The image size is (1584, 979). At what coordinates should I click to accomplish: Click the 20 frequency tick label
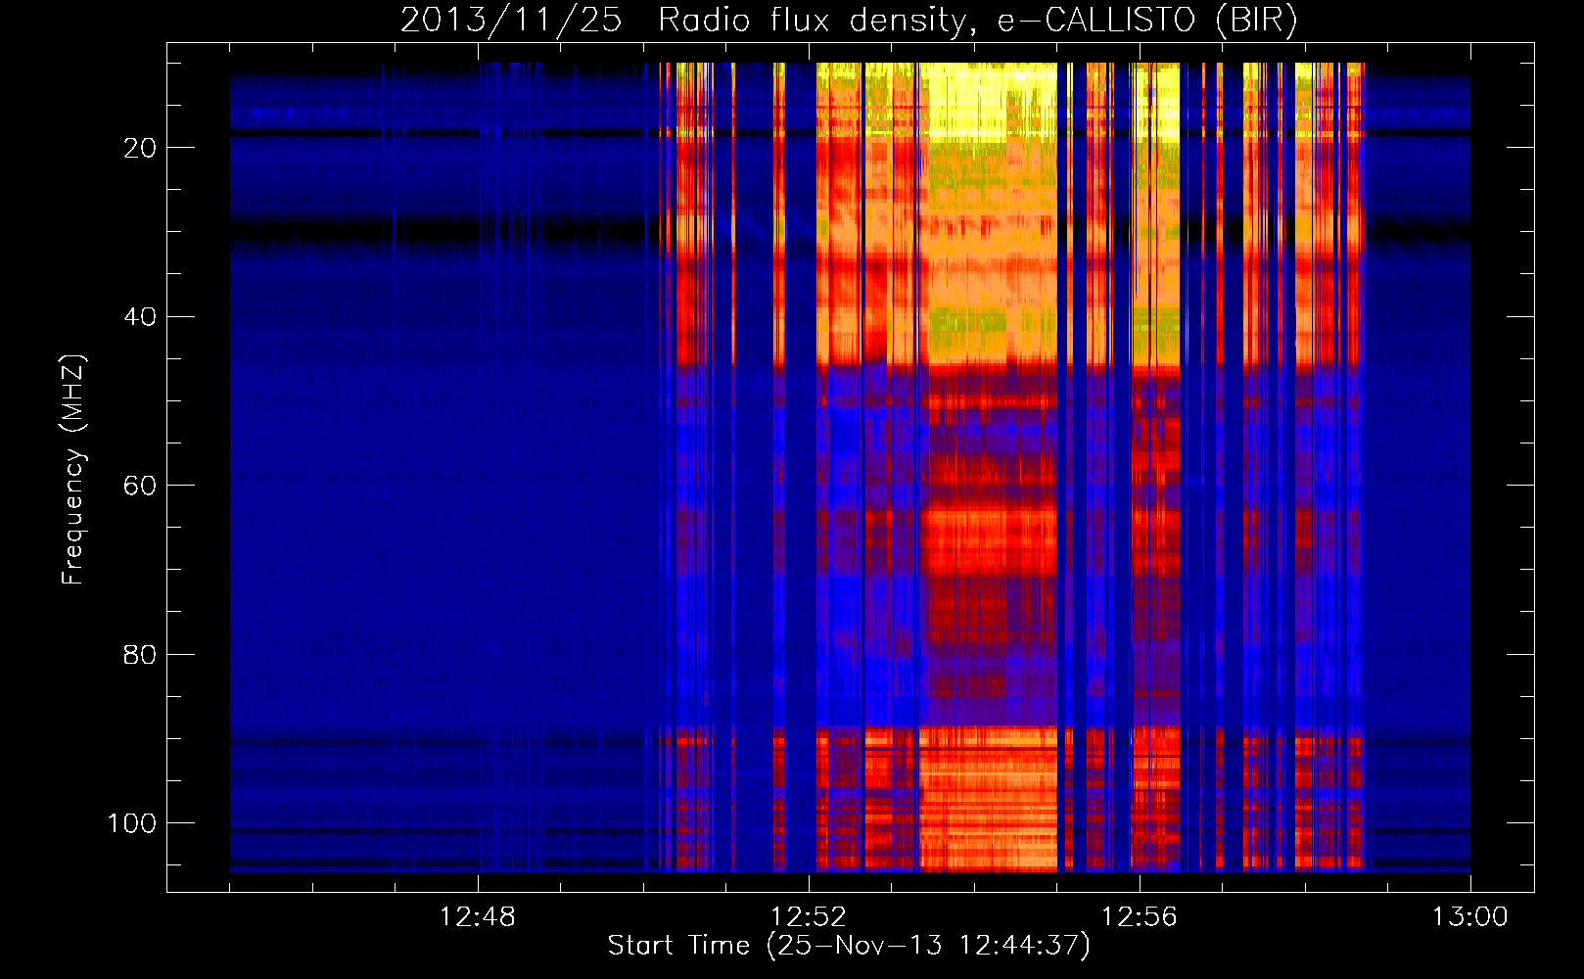click(x=140, y=148)
